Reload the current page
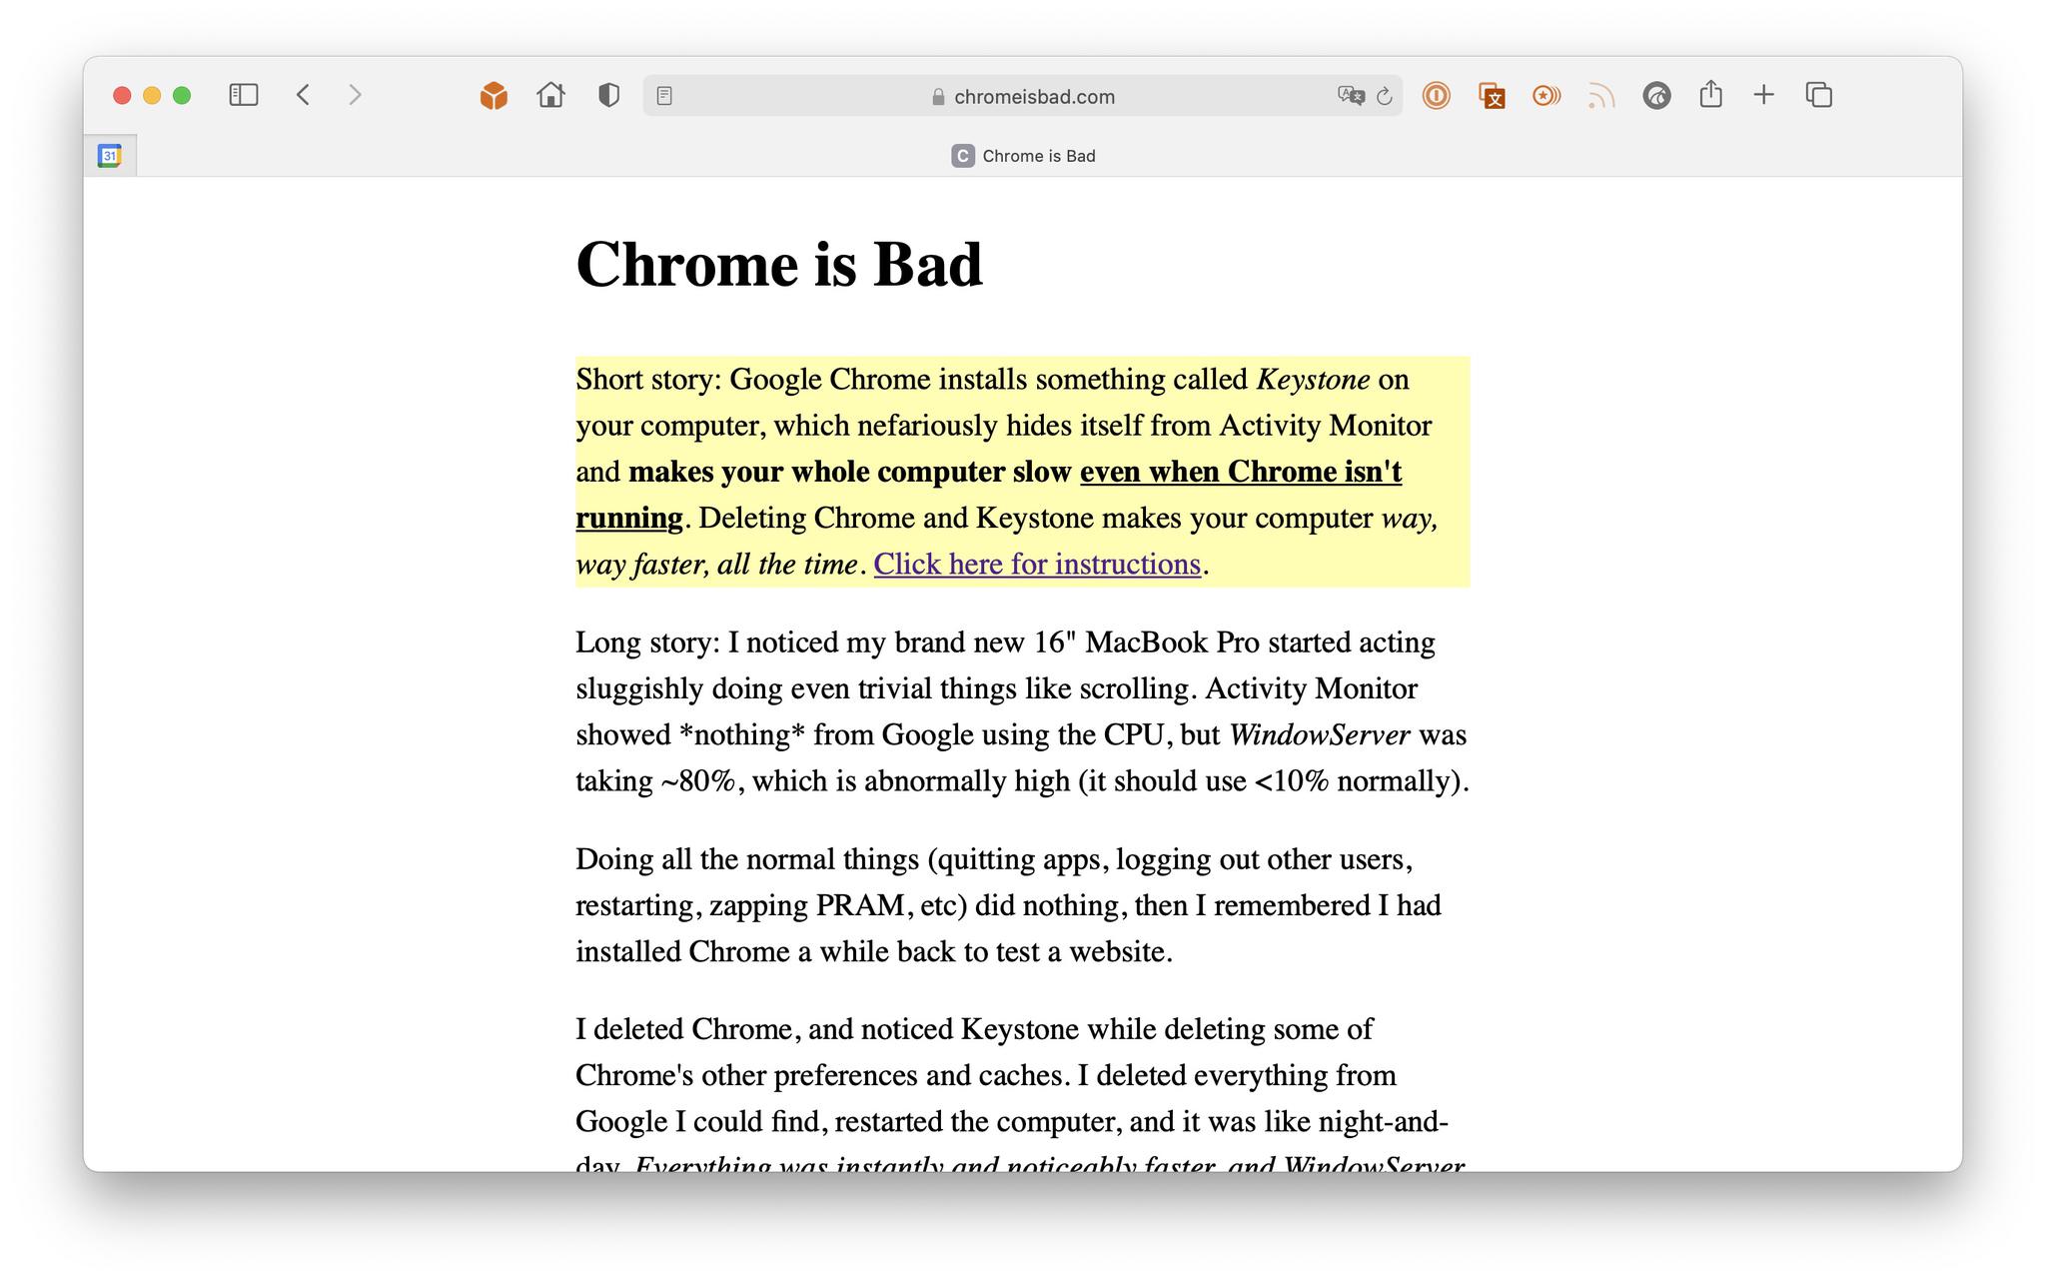The image size is (2046, 1282). [x=1385, y=97]
